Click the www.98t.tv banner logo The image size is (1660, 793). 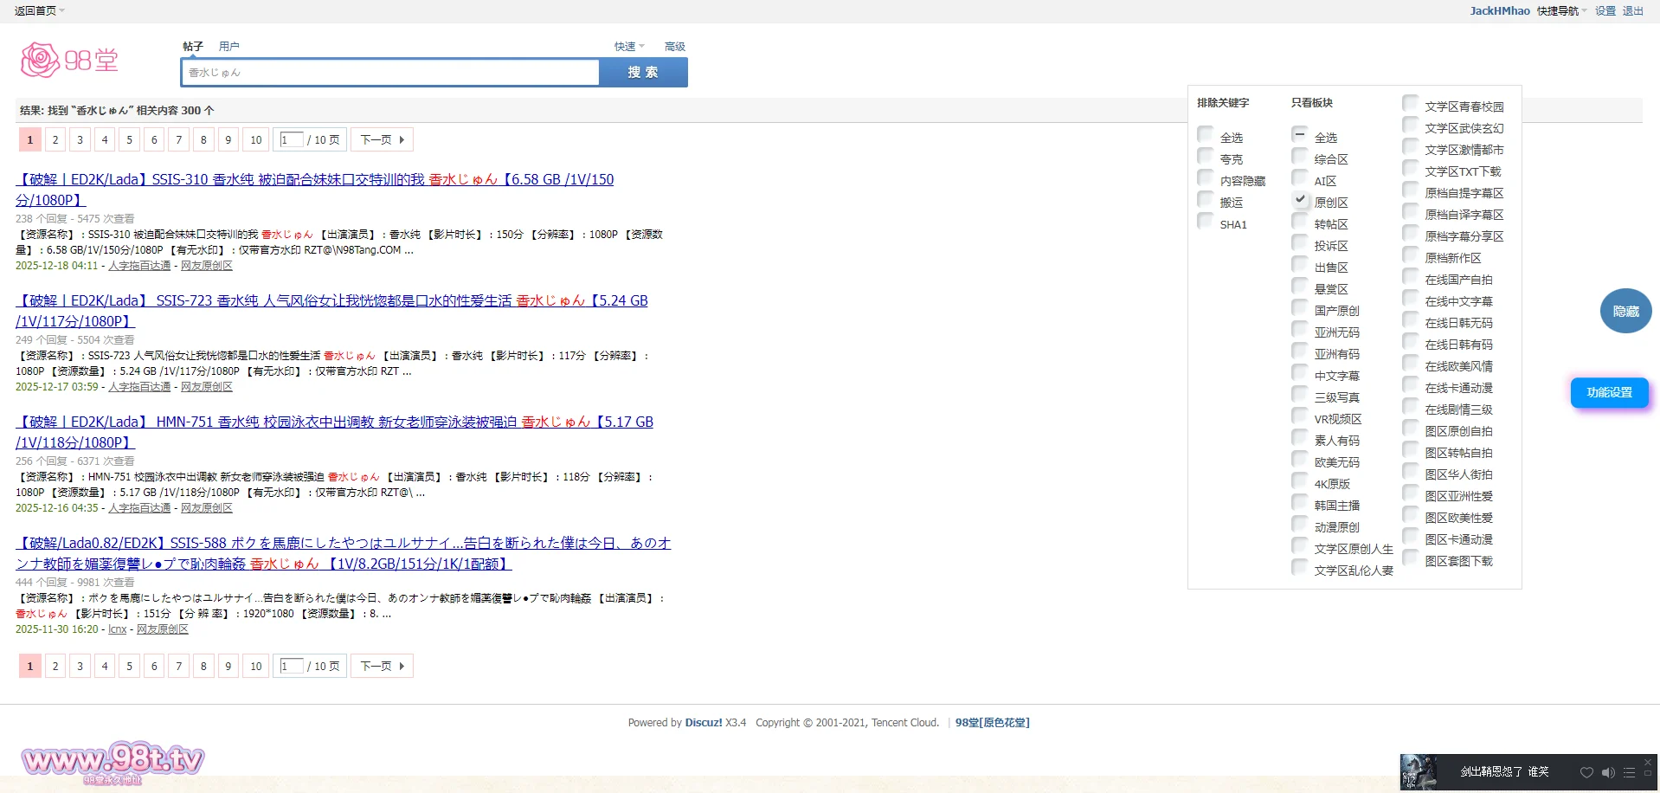pos(113,762)
